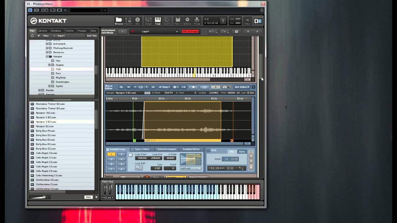This screenshot has height=223, width=397.
Task: Open Options gear in main header
Action: [x=187, y=21]
